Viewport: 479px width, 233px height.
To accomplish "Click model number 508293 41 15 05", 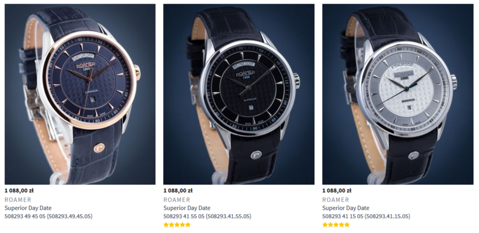I will [366, 216].
